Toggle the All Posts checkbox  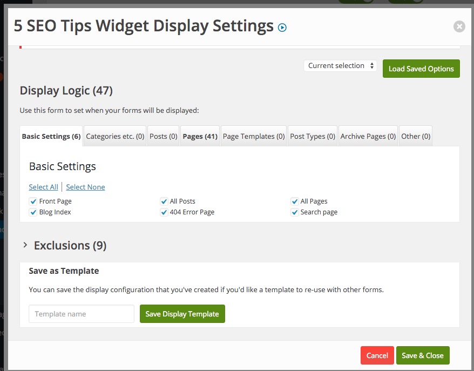coord(164,201)
